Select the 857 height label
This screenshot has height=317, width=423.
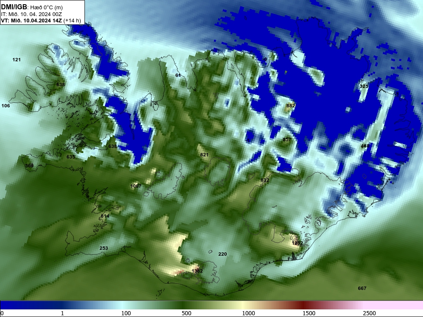point(287,139)
